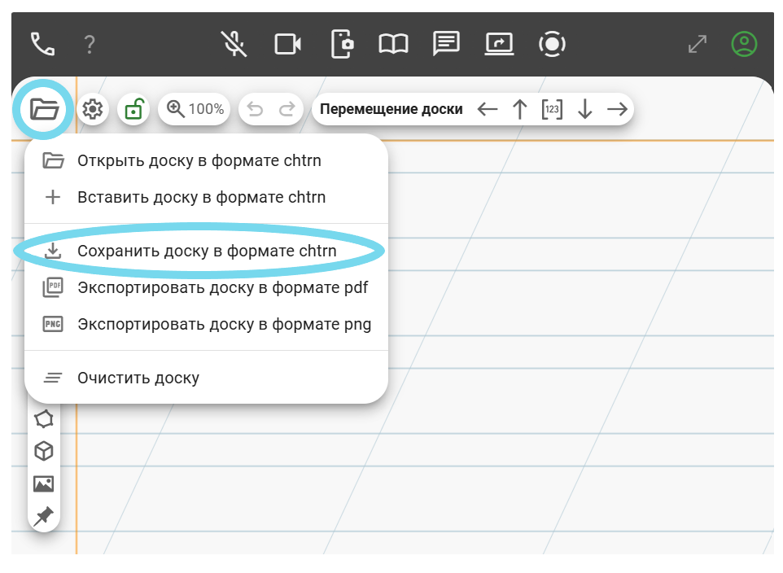Click the 123 board position button

[552, 109]
